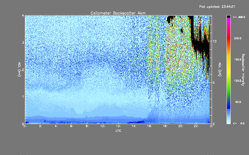Click the '4' tick on the AGL (km) axis
Viewport: 249px width, 155px height.
23,15
